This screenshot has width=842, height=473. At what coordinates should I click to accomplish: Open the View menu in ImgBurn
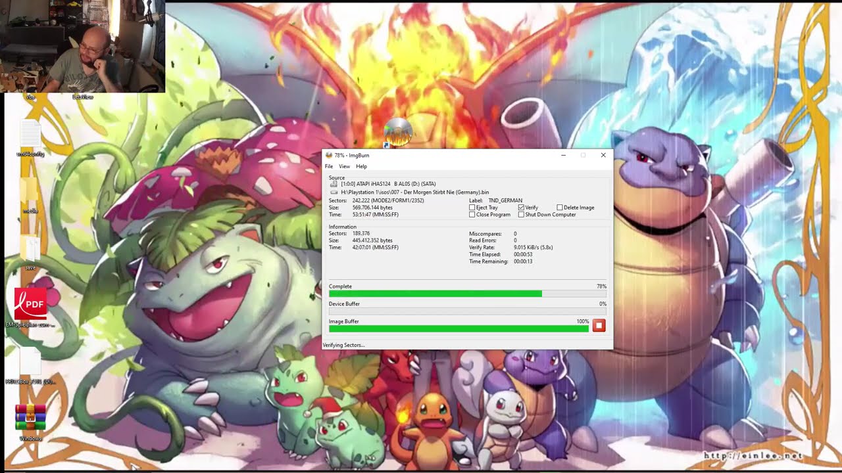344,166
